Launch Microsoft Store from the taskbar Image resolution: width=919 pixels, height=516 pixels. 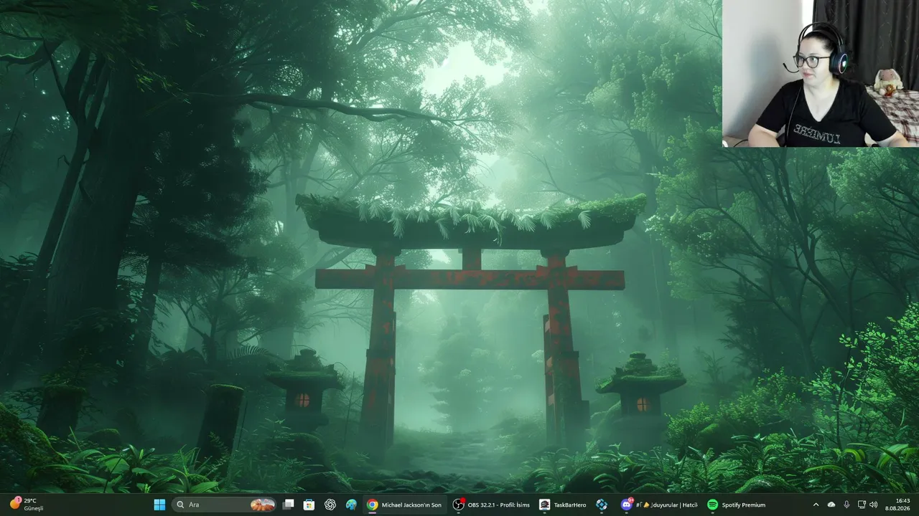point(309,505)
